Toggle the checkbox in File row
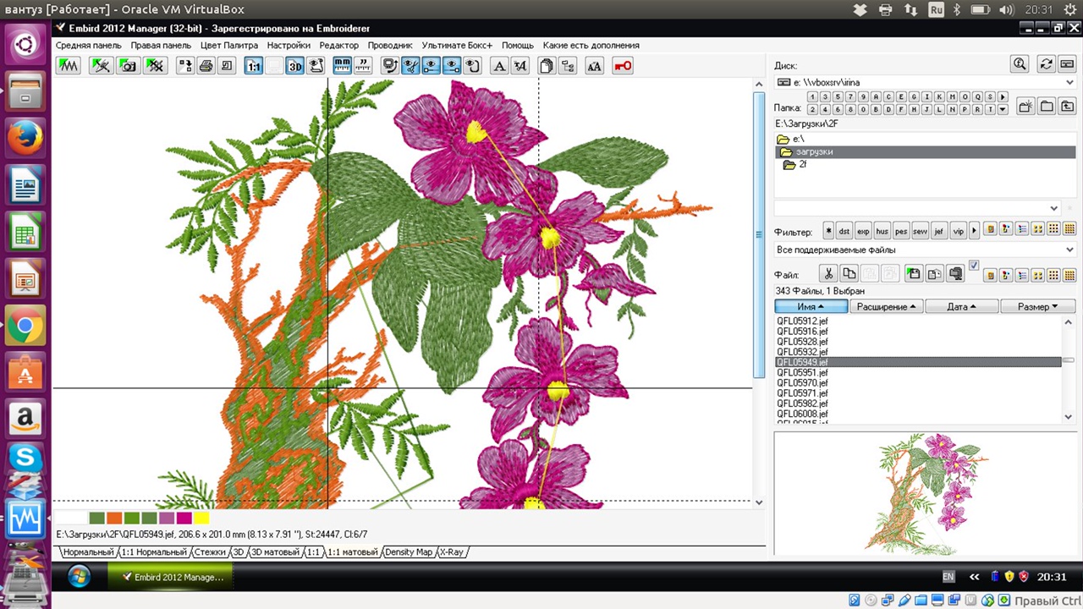Viewport: 1083px width, 609px height. (x=974, y=266)
